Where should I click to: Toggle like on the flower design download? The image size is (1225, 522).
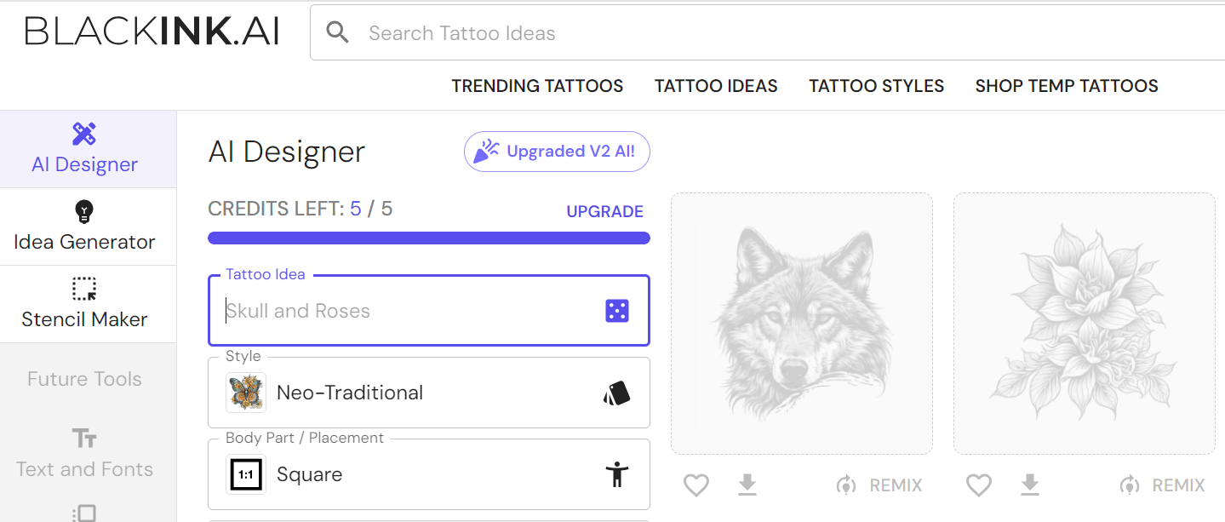pos(1029,484)
